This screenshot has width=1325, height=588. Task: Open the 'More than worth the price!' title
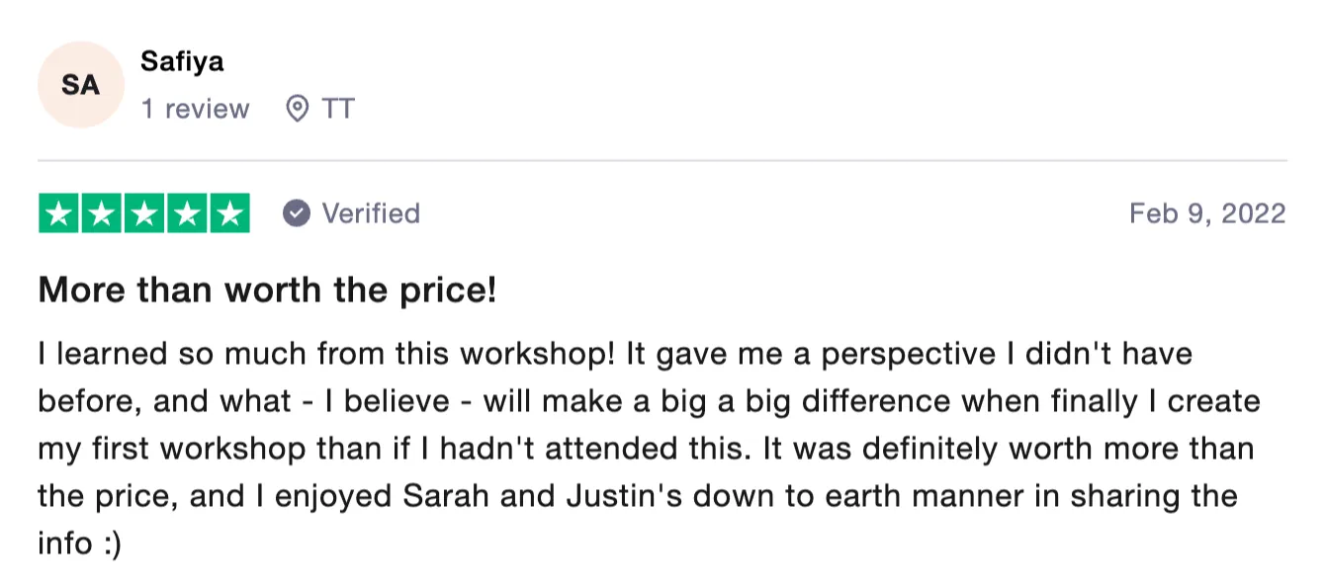pos(267,291)
